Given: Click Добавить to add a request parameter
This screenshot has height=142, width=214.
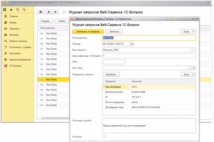Looking at the screenshot, I should (x=111, y=74).
